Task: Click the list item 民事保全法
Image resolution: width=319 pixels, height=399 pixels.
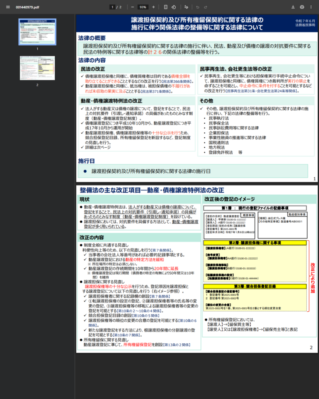Action: click(x=219, y=123)
